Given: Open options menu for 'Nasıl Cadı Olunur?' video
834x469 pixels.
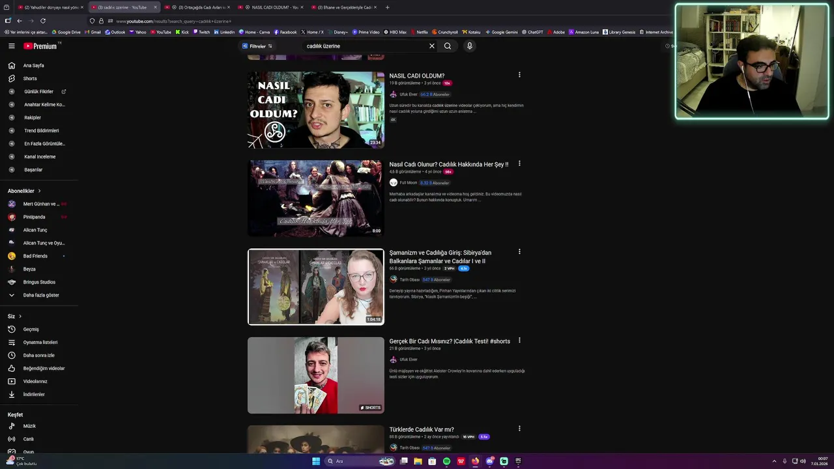Looking at the screenshot, I should (x=519, y=163).
